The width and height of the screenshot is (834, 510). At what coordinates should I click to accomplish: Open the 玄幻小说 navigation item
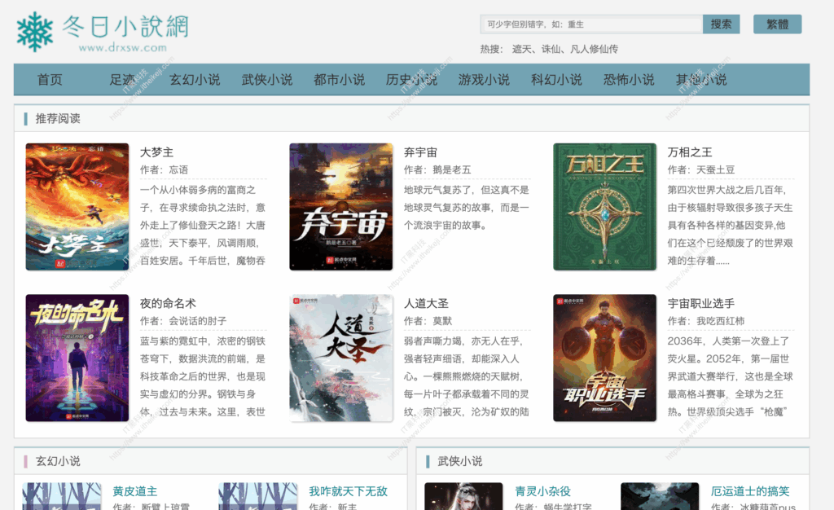pos(195,80)
